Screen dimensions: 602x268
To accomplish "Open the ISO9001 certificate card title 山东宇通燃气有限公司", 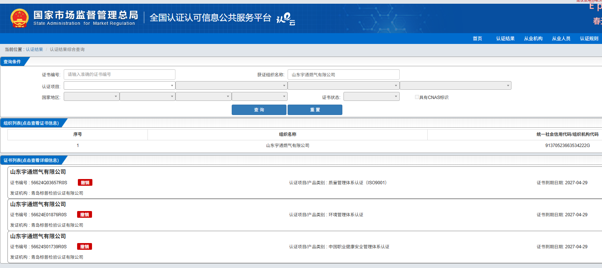I will coord(38,172).
